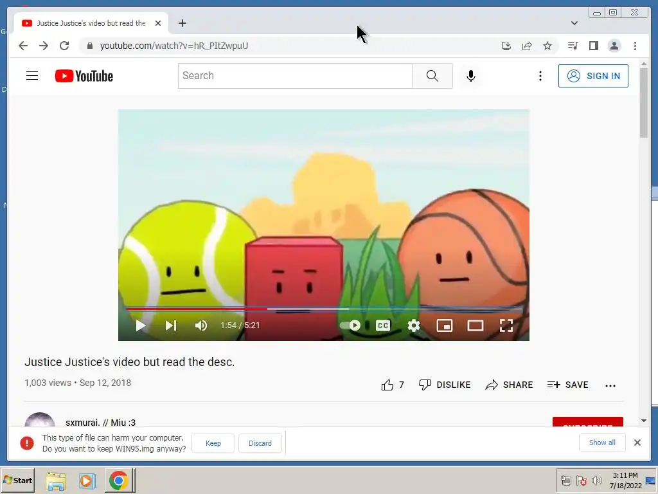Viewport: 658px width, 494px height.
Task: Select the Justice Justice's video tab
Action: pos(91,23)
